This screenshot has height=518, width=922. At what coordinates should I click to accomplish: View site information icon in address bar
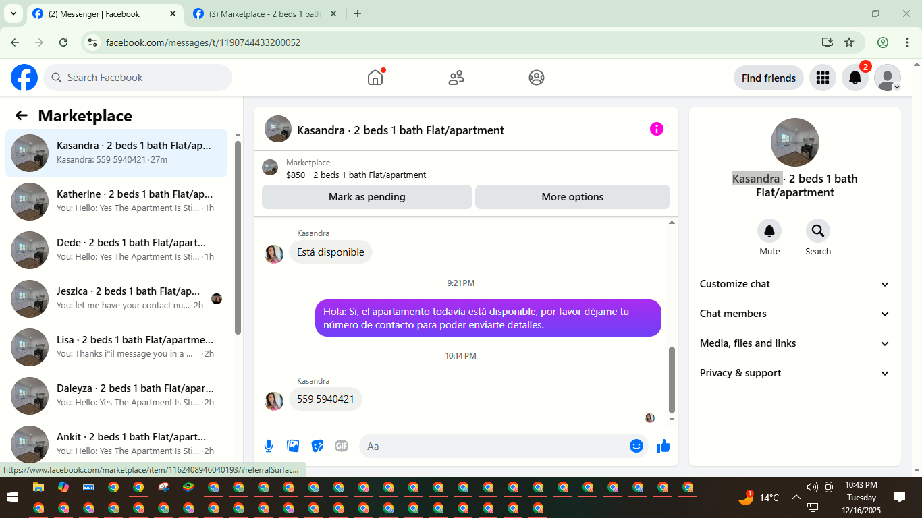pyautogui.click(x=93, y=42)
